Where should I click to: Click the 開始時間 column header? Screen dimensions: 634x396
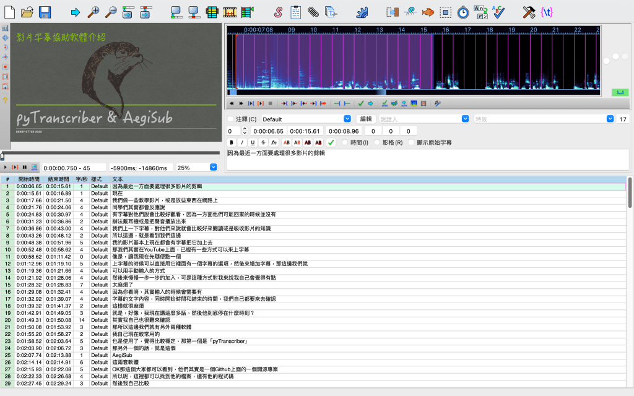click(28, 179)
